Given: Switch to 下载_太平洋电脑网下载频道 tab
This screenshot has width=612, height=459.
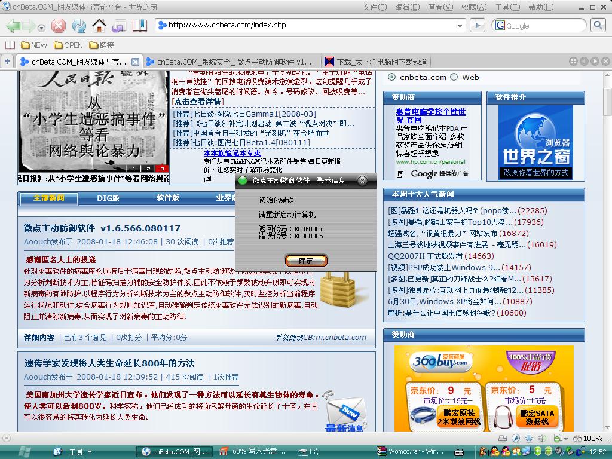Looking at the screenshot, I should (x=377, y=62).
